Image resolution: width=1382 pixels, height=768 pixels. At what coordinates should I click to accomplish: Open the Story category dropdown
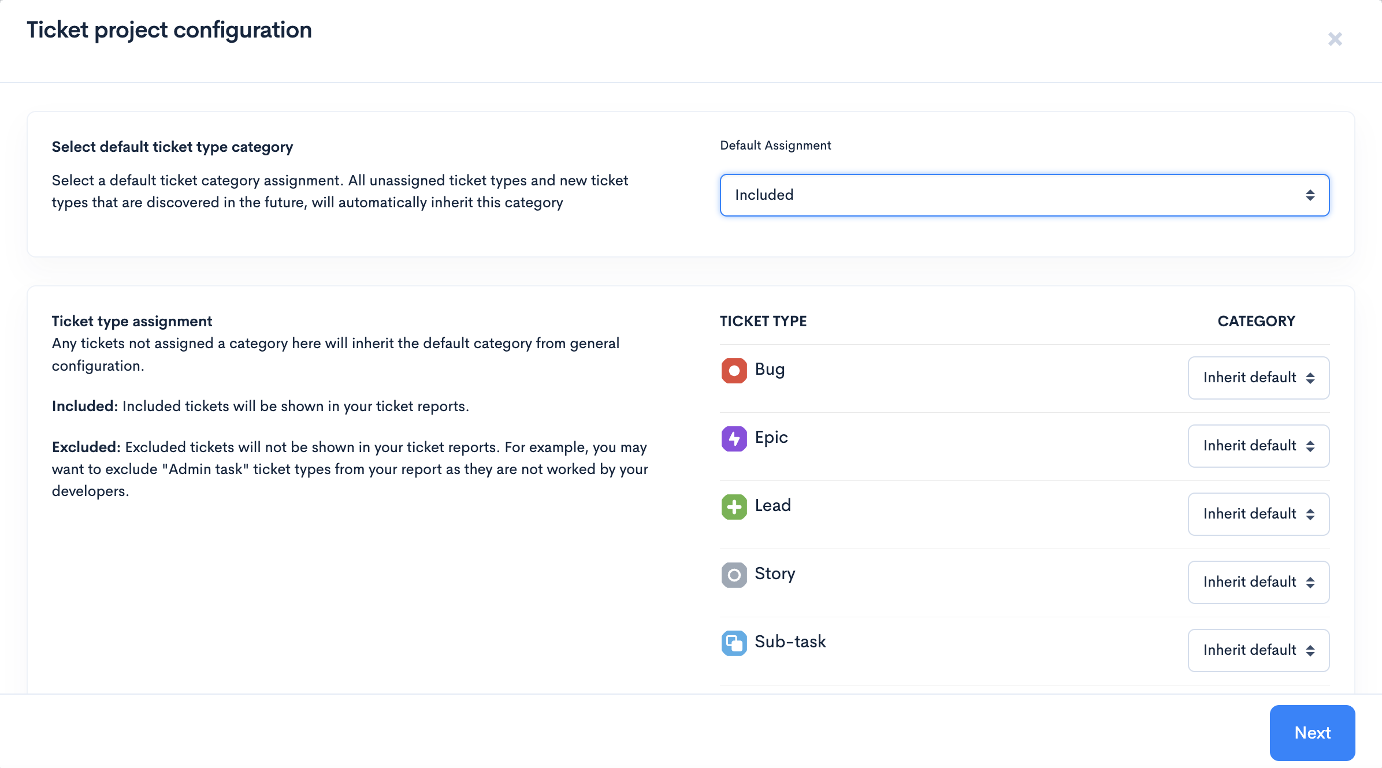tap(1258, 582)
